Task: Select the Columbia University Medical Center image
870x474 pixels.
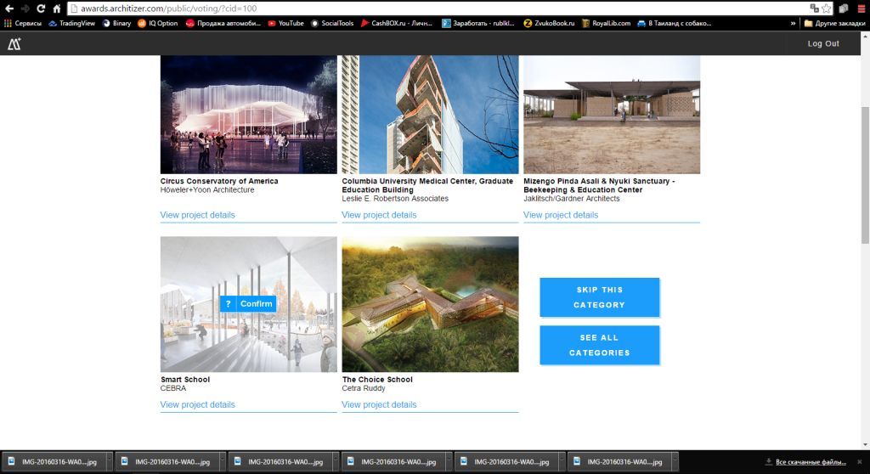Action: [430, 115]
